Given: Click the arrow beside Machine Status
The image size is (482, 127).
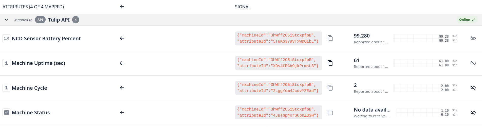Looking at the screenshot, I should point(122,113).
